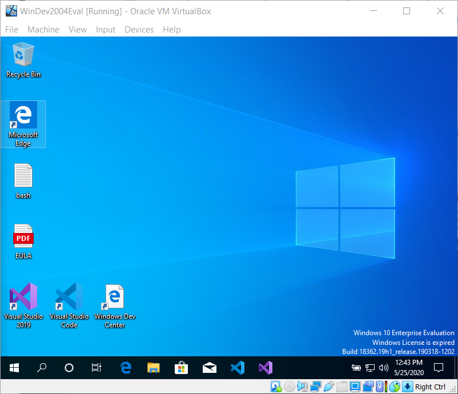The width and height of the screenshot is (458, 394).
Task: Open Mail app from the taskbar
Action: [x=210, y=368]
